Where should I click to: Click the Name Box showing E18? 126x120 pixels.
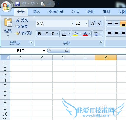pos(21,51)
